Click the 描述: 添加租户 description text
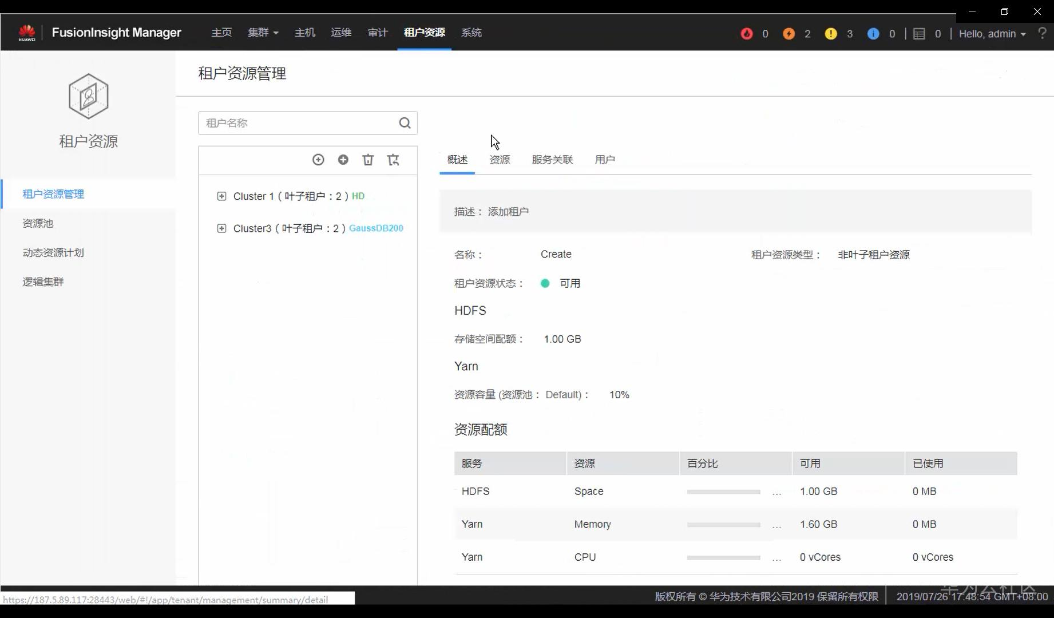 (492, 212)
